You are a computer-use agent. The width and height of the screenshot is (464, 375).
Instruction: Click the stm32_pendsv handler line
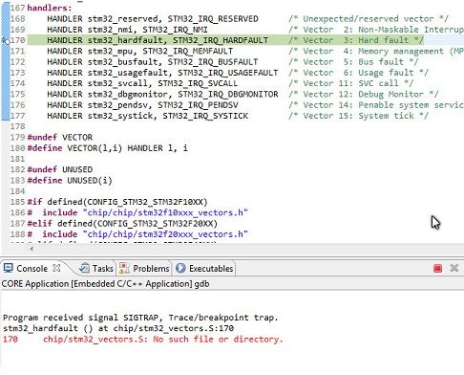coord(142,105)
